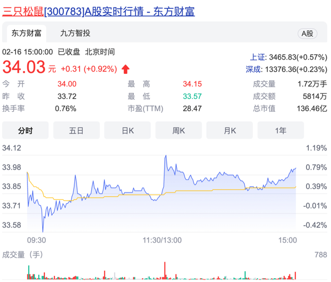Click the 换手率 value 0.76%

point(66,109)
